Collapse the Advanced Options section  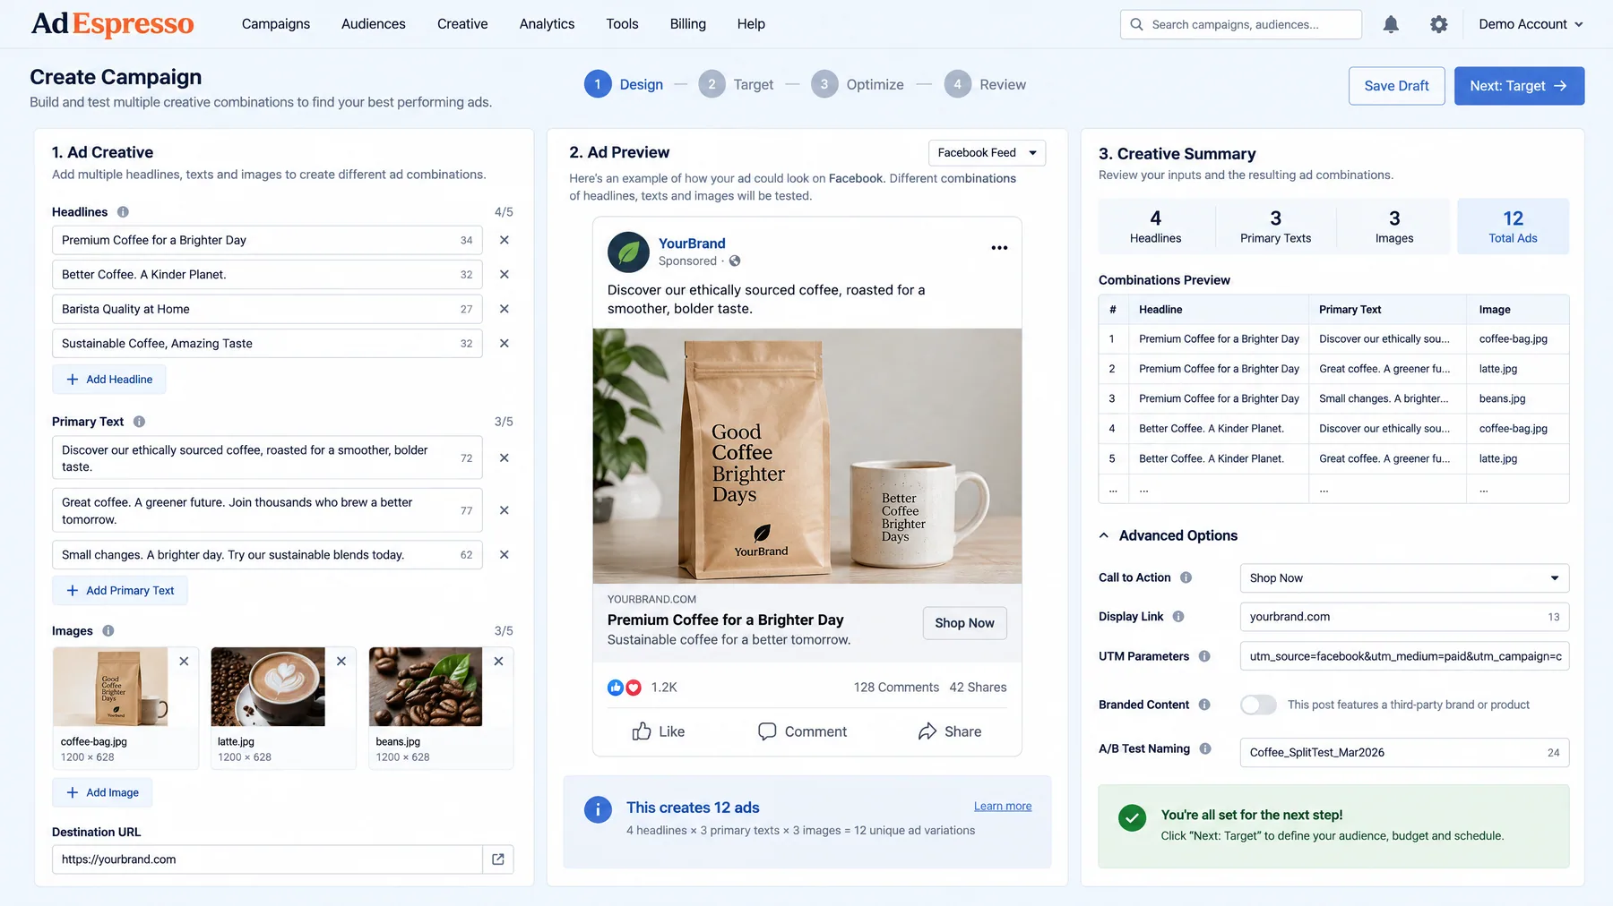pyautogui.click(x=1169, y=535)
